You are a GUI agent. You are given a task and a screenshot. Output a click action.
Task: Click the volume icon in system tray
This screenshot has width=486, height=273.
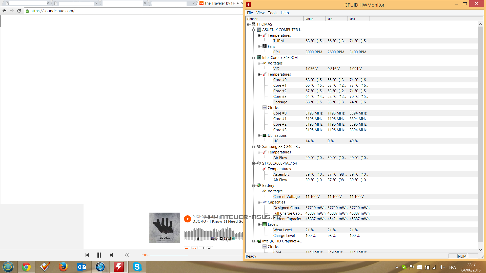pos(442,267)
